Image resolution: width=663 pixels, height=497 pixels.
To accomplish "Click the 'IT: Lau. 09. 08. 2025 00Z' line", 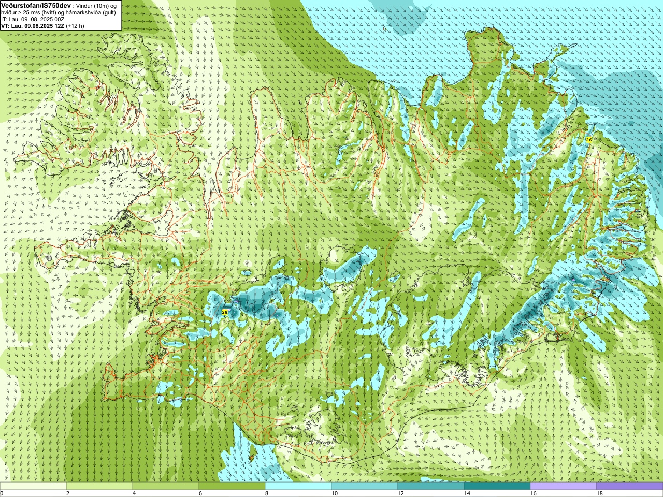I will [x=33, y=19].
